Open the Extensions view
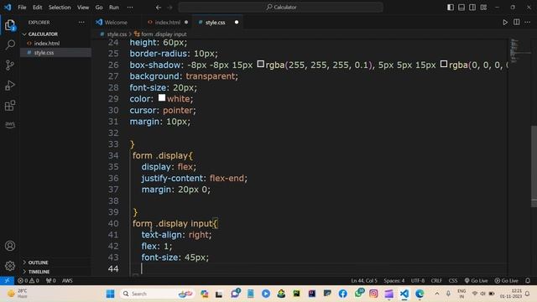Screen dimensions: 537x302 tap(10, 106)
